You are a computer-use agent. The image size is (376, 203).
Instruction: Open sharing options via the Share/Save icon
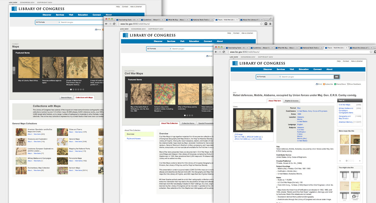(x=335, y=84)
